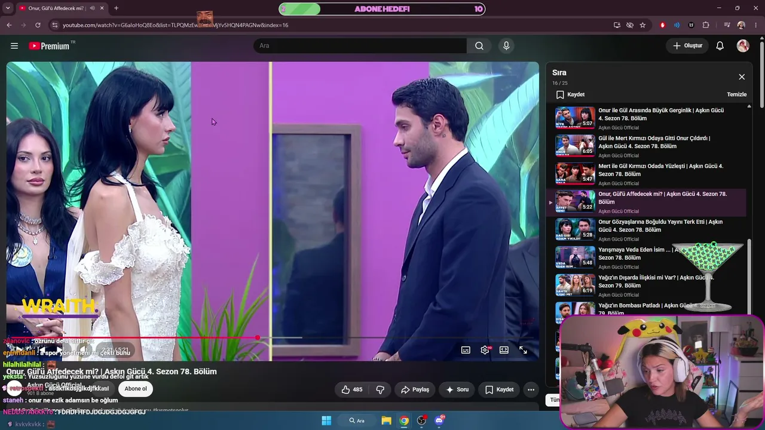Open the notifications bell
The image size is (765, 430).
coord(720,46)
